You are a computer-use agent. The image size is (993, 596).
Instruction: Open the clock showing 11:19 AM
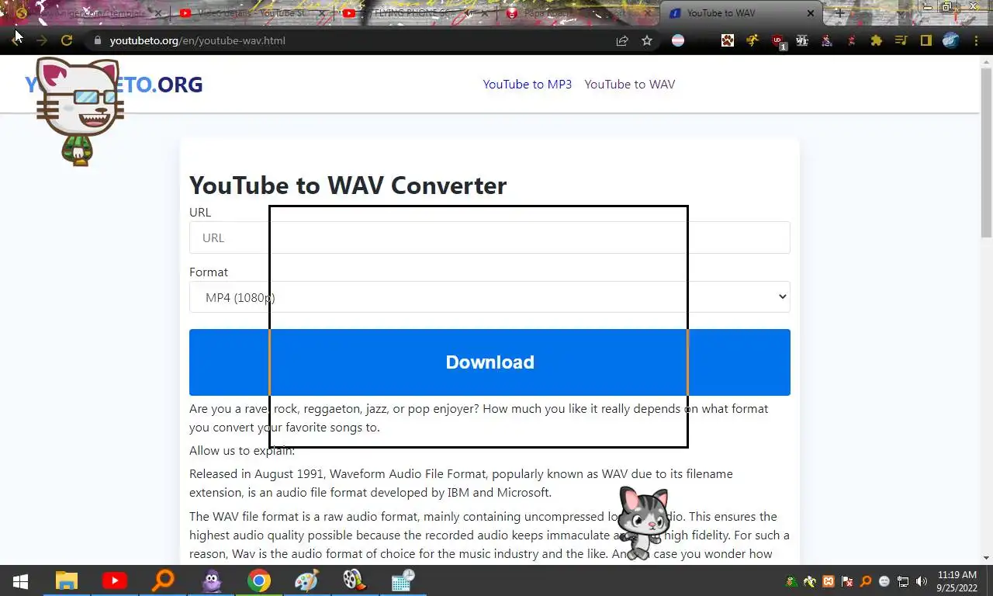tap(957, 581)
